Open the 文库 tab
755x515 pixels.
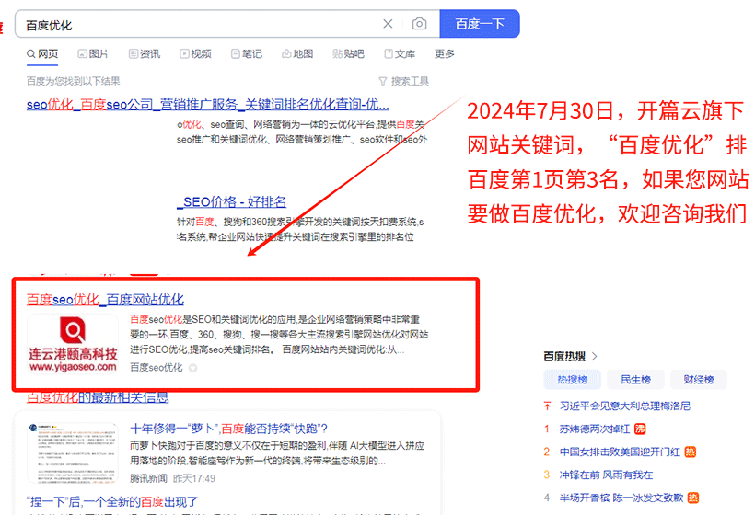(x=400, y=54)
